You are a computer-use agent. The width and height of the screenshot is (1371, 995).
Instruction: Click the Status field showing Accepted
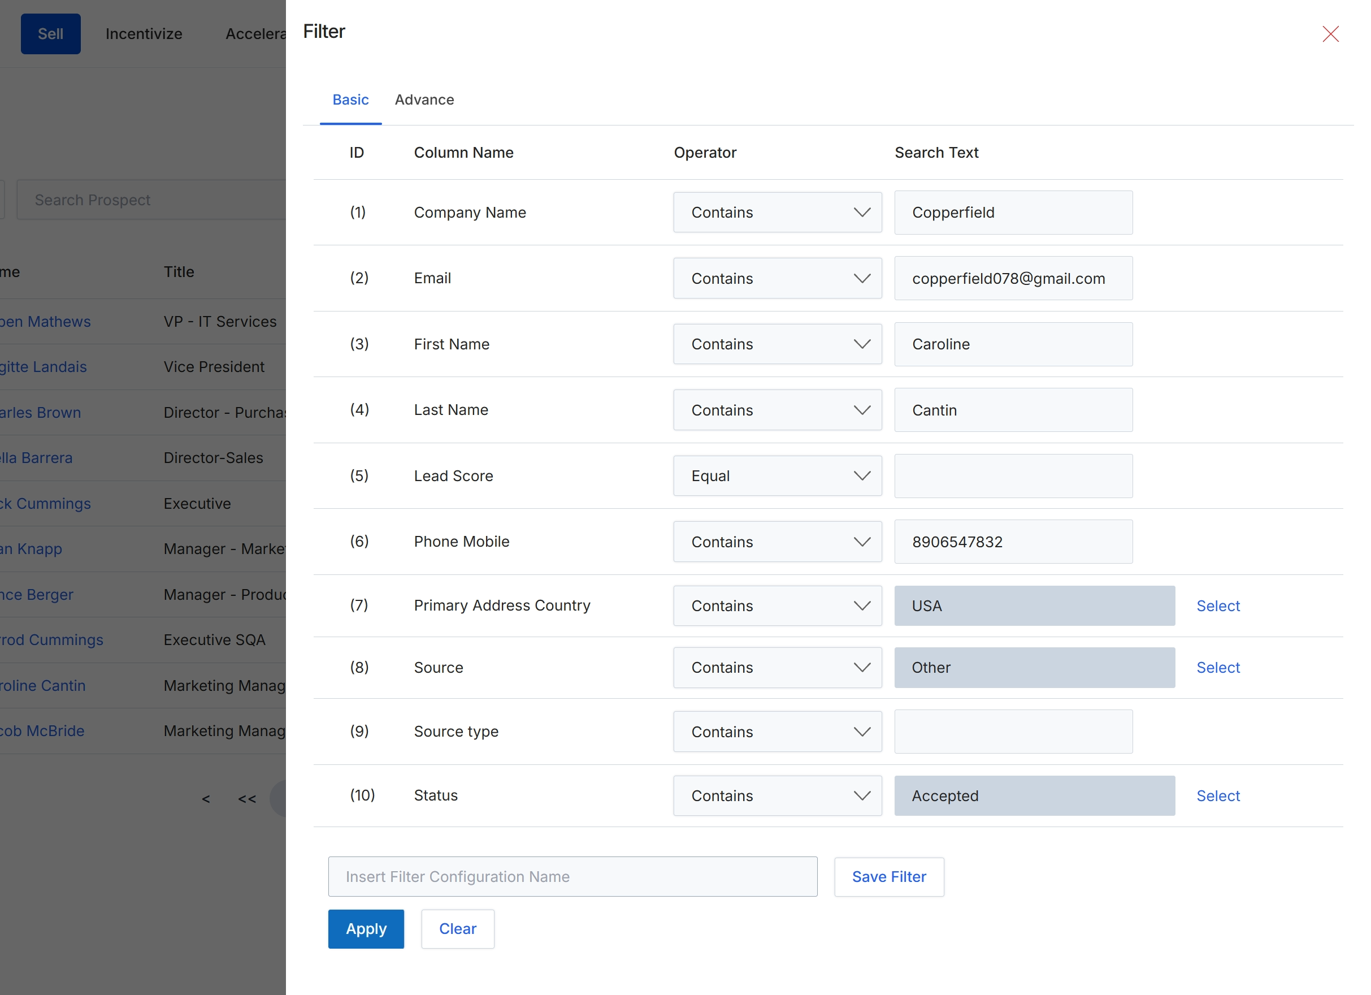1035,796
